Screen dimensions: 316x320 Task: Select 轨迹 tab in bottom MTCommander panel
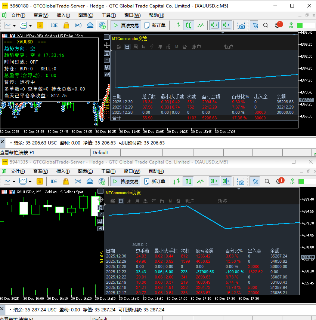(222, 201)
